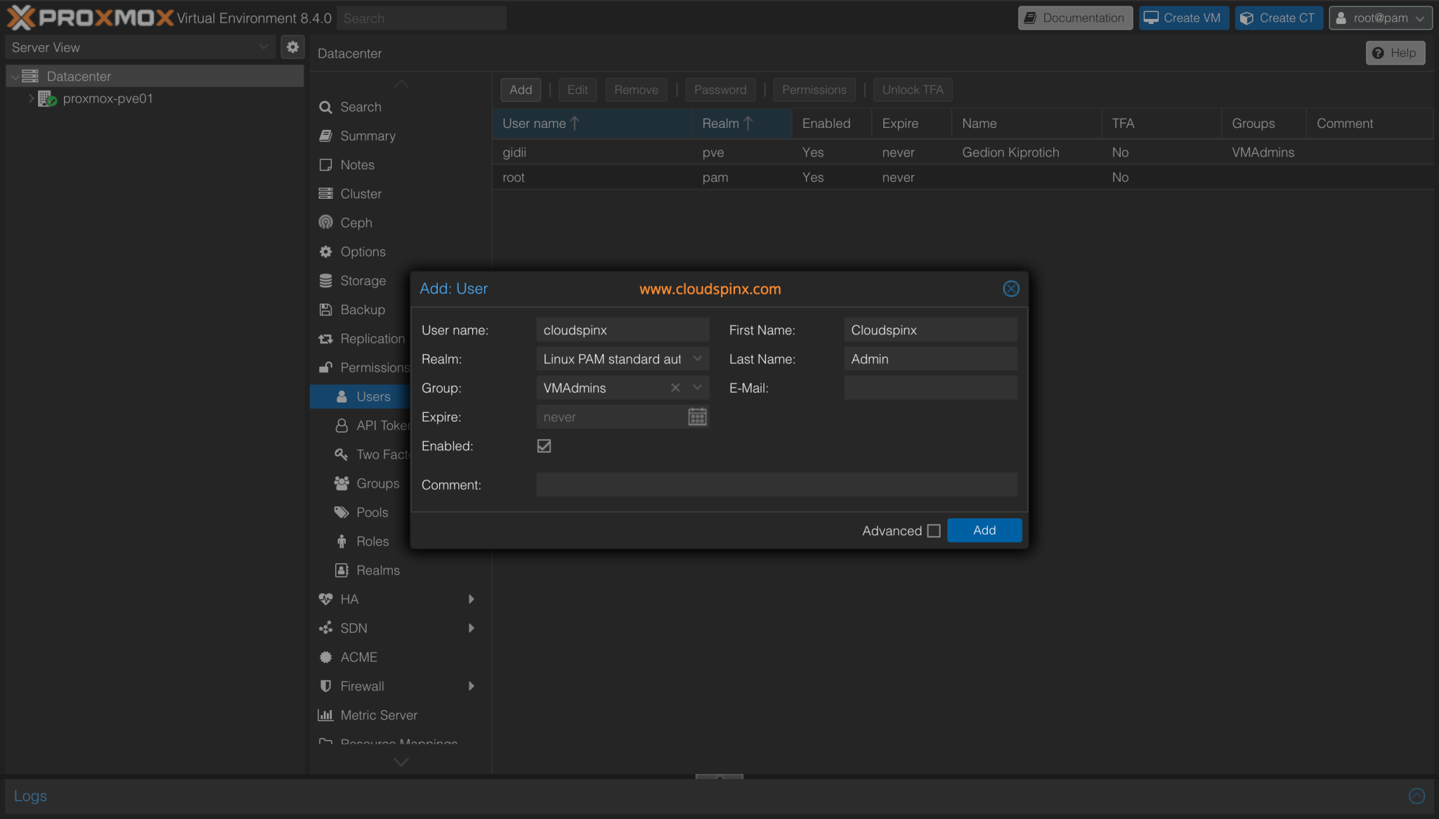This screenshot has height=819, width=1439.
Task: Enable the Advanced option in the dialog
Action: point(934,531)
